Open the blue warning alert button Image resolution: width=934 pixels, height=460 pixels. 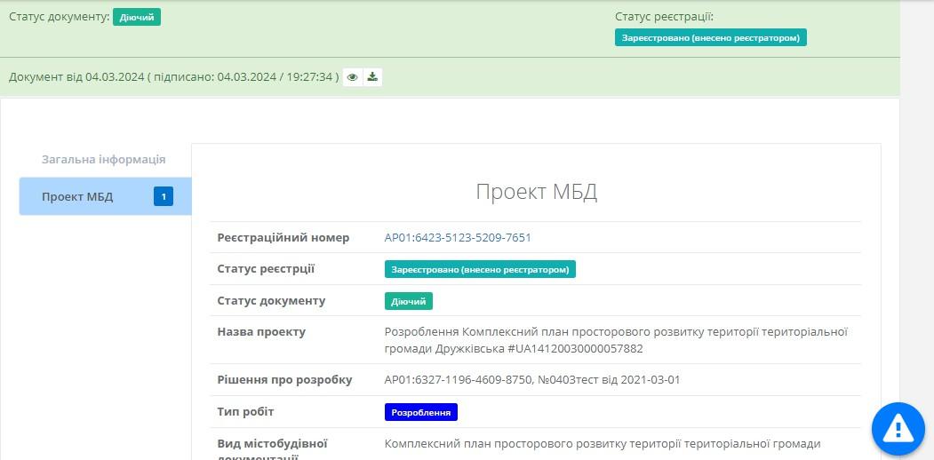point(898,429)
